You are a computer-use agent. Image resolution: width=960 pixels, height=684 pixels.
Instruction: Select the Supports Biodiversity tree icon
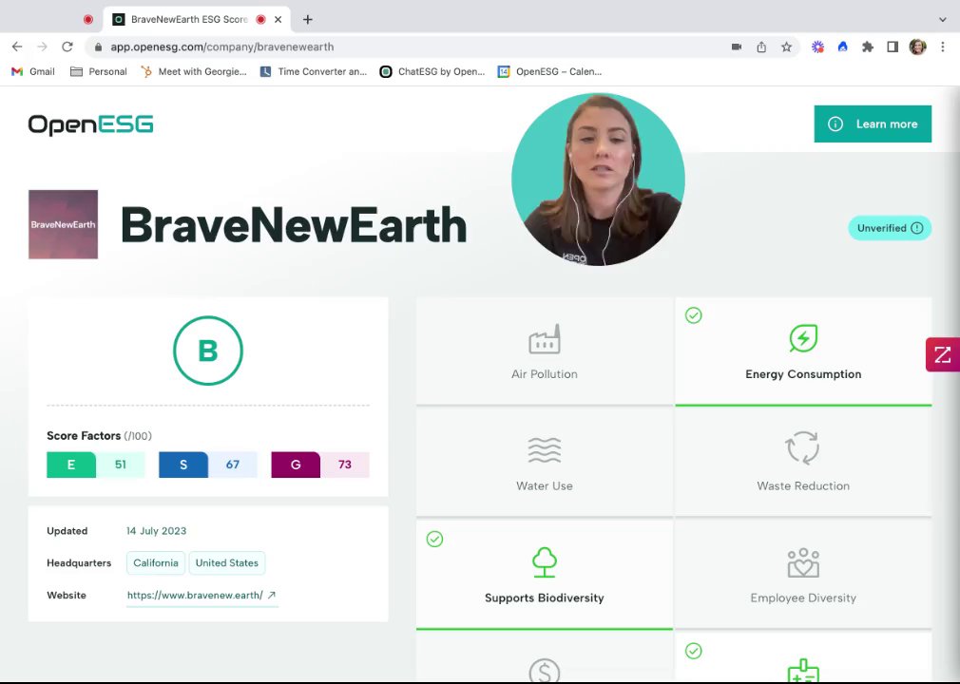(545, 562)
